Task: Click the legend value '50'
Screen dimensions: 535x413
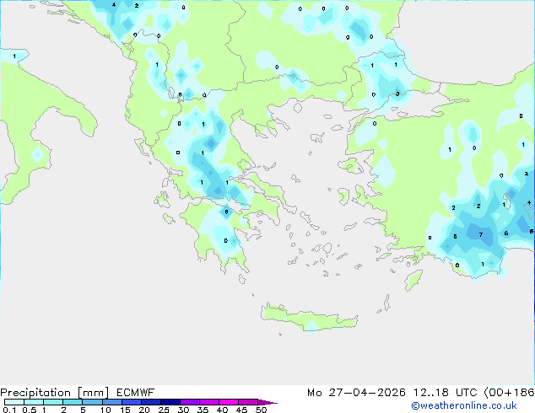Action: click(261, 410)
